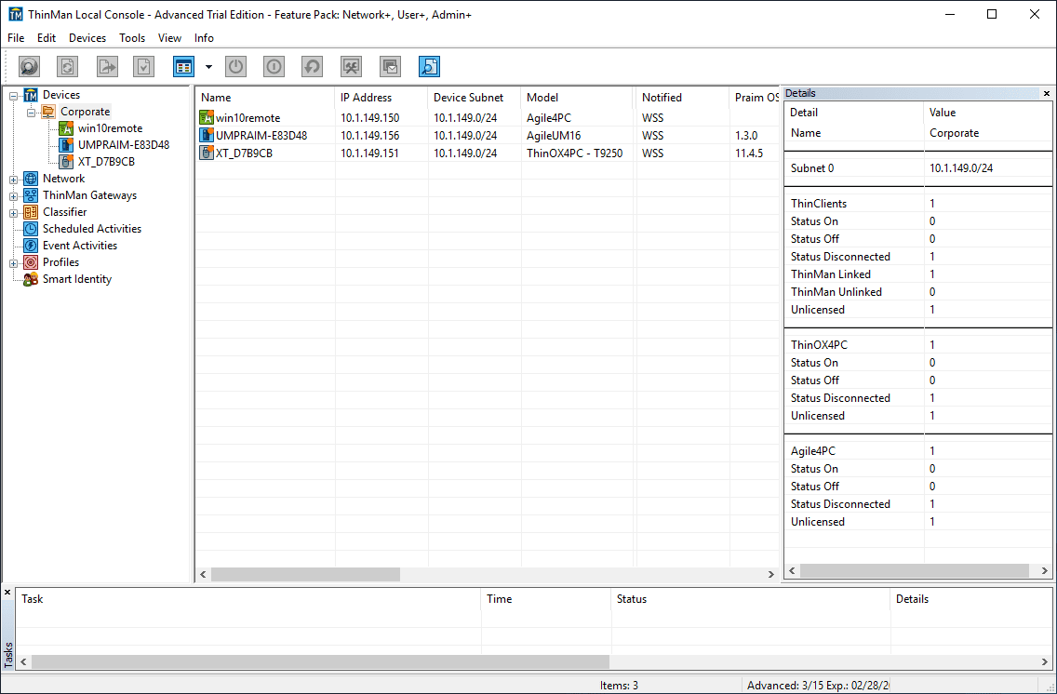Select XT_D7B9CB device icon in tree
Viewport: 1057px width, 694px height.
[66, 162]
